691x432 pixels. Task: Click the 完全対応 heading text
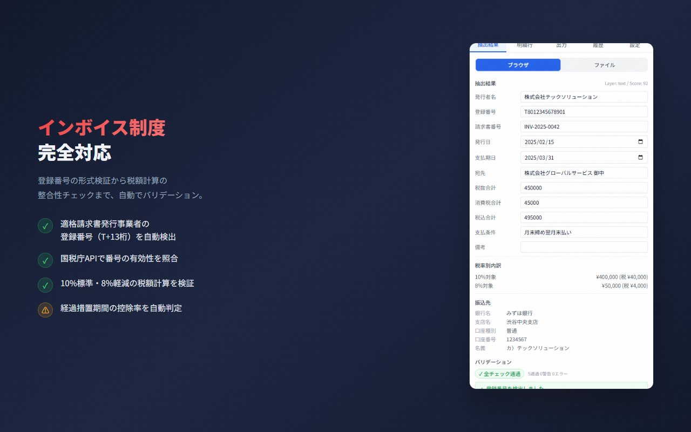coord(74,153)
